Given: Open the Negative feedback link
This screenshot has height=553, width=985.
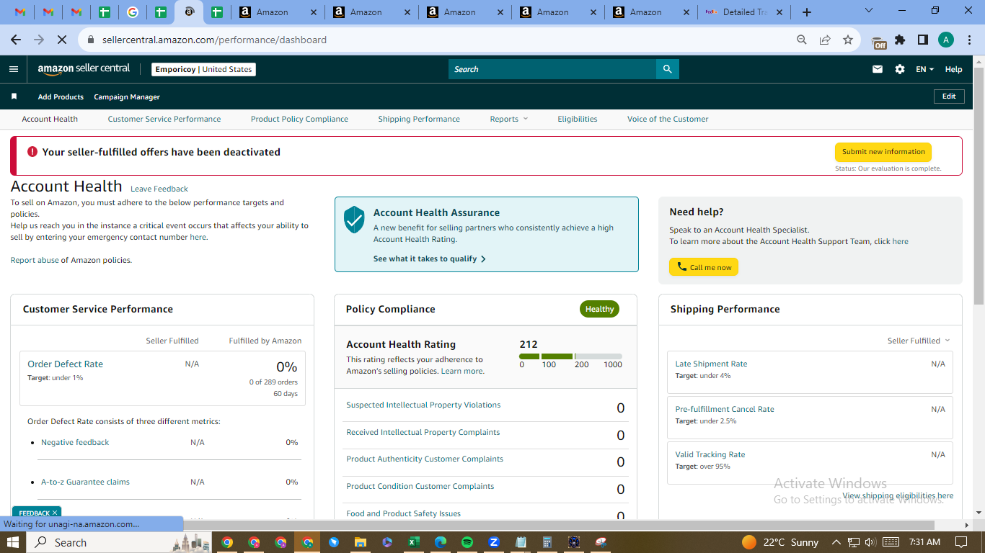Looking at the screenshot, I should 75,442.
